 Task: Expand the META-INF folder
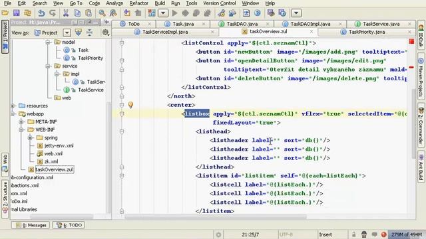click(x=21, y=122)
